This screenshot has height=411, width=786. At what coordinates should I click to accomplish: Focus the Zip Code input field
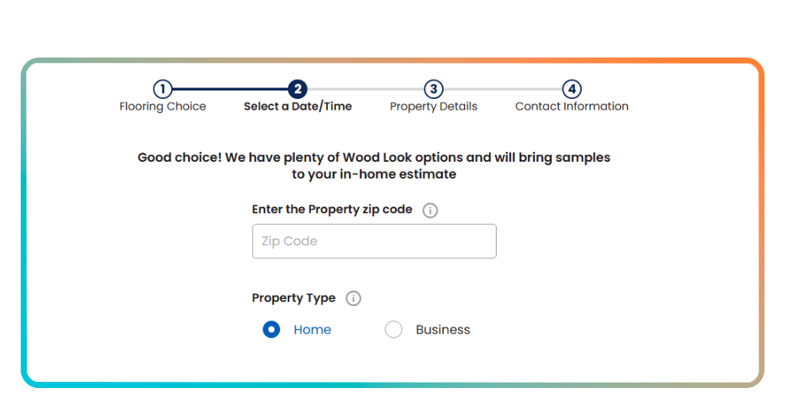pyautogui.click(x=374, y=242)
